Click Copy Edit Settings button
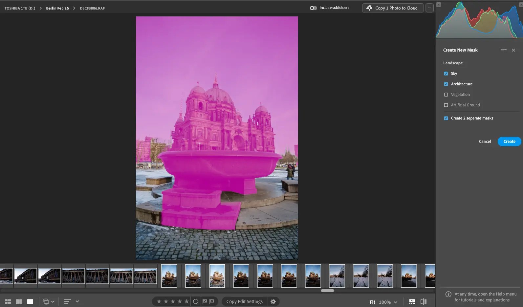Viewport: 523px width, 307px height. click(245, 301)
